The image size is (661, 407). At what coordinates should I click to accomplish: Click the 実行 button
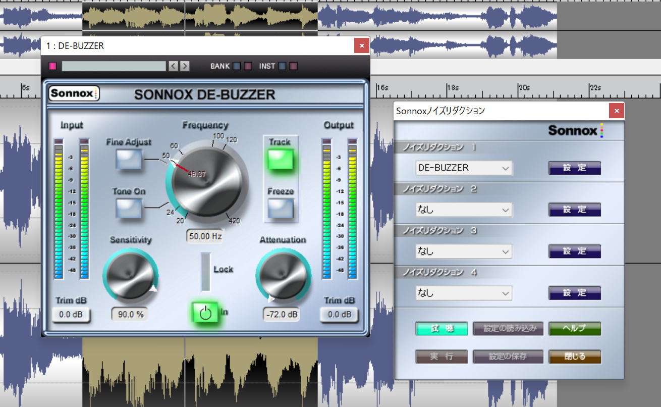(x=442, y=357)
